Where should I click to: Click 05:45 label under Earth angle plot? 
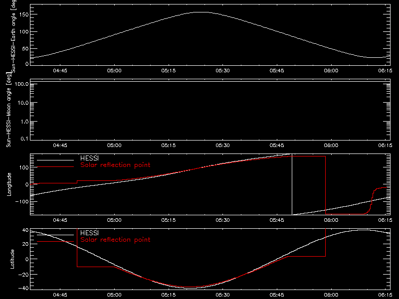pos(277,71)
